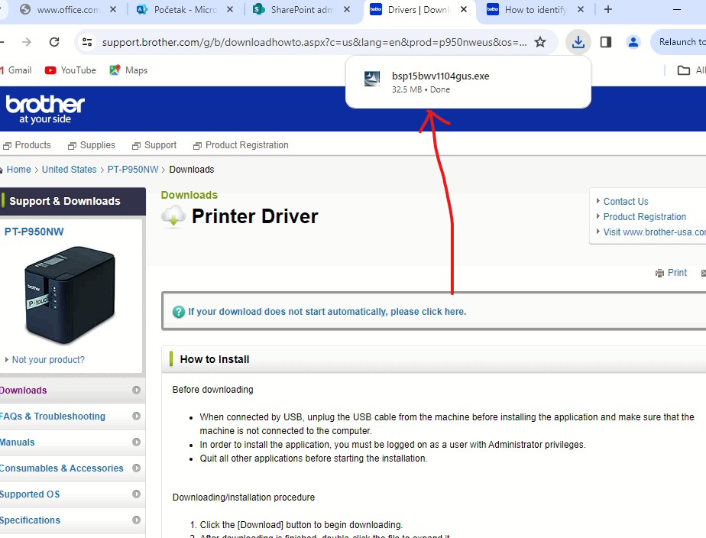Click the PT-P950NW product title link
This screenshot has height=538, width=706.
34,232
